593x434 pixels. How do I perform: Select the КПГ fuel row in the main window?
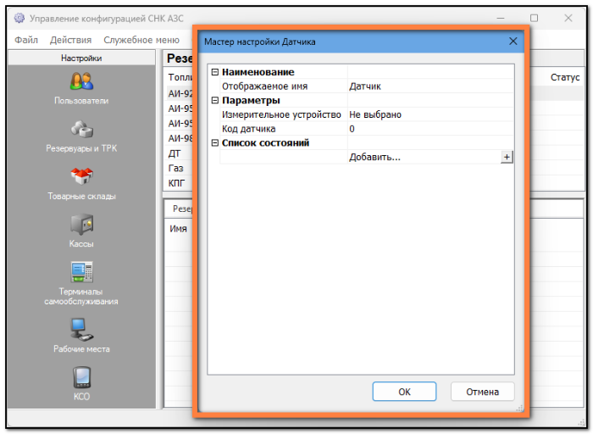179,183
